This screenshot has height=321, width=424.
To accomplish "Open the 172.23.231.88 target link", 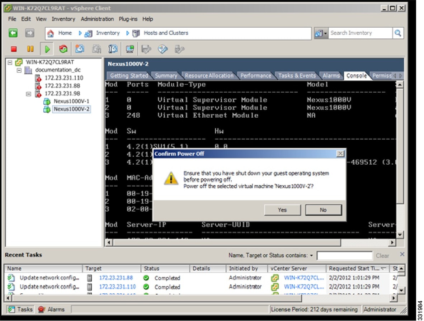I will coord(116,278).
